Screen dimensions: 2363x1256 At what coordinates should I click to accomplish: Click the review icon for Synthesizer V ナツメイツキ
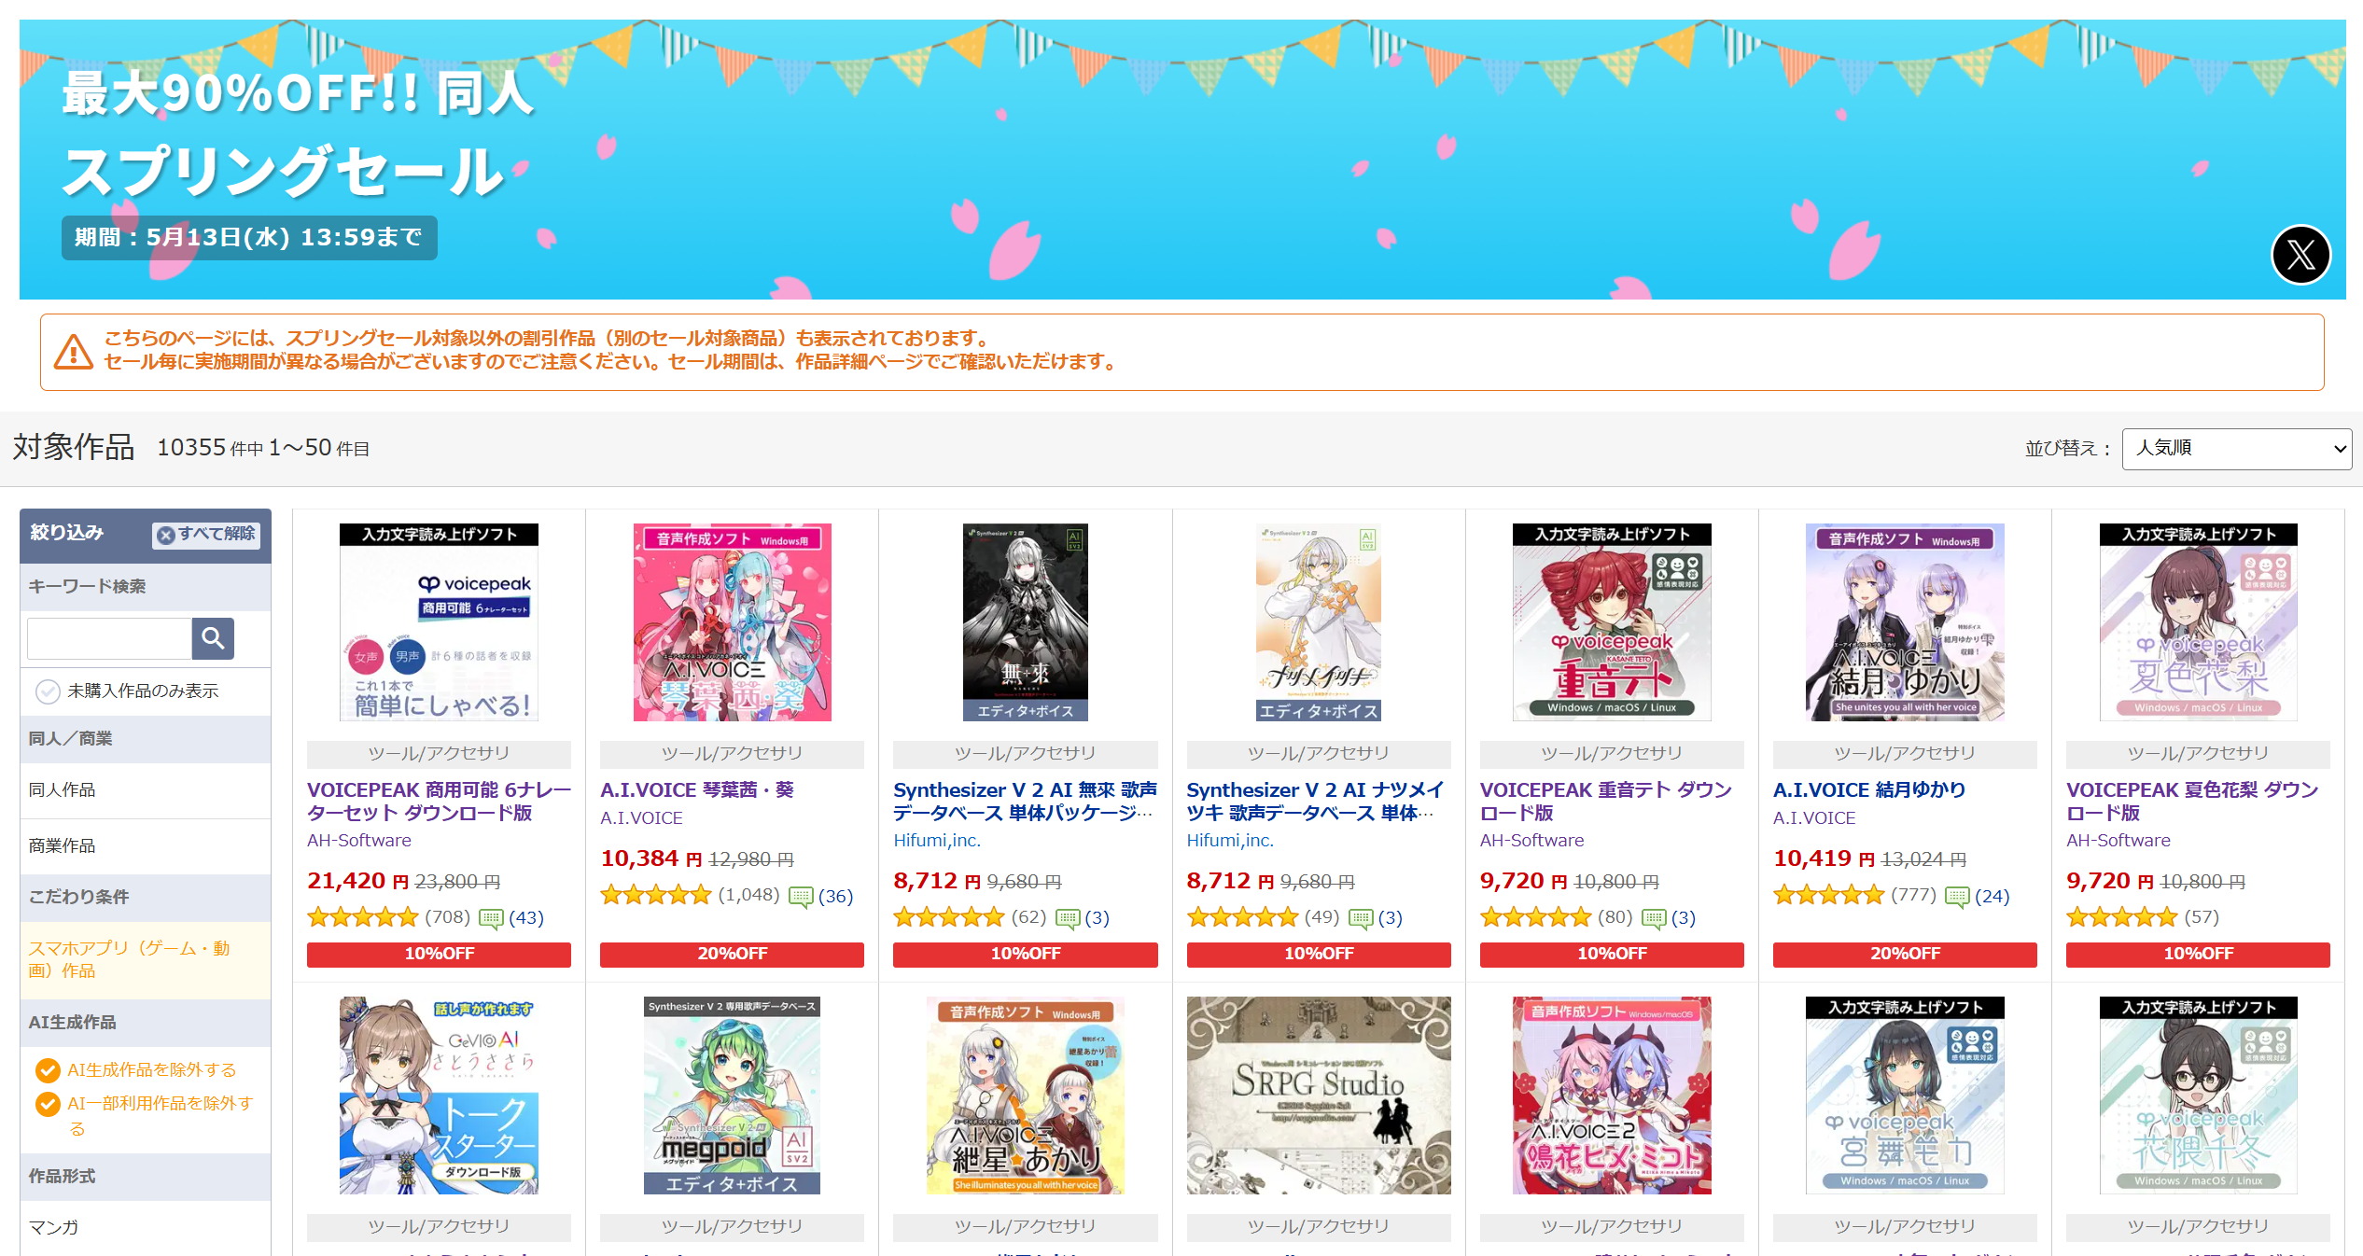[1361, 918]
